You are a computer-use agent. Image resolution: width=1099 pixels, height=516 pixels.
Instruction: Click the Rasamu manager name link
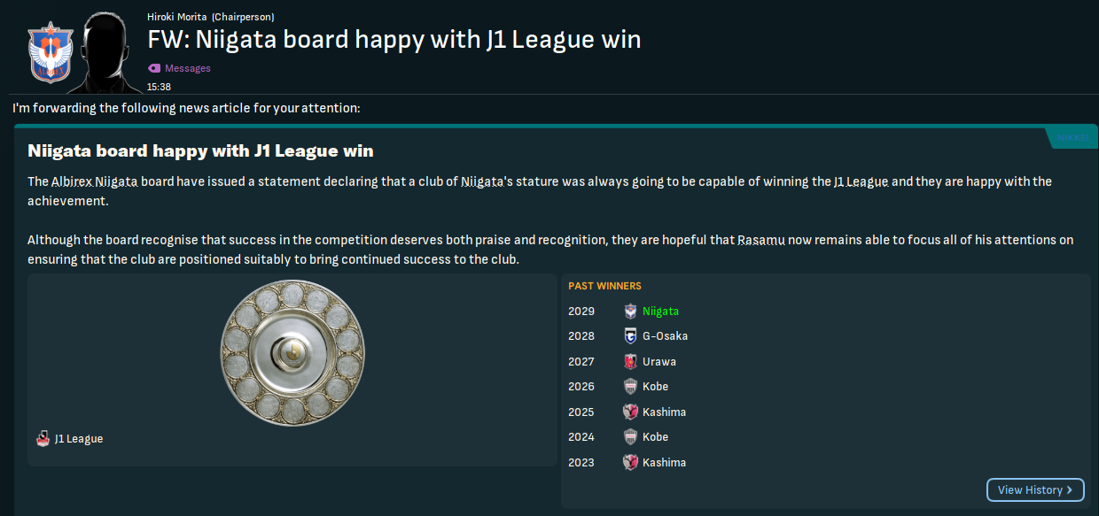pyautogui.click(x=761, y=240)
